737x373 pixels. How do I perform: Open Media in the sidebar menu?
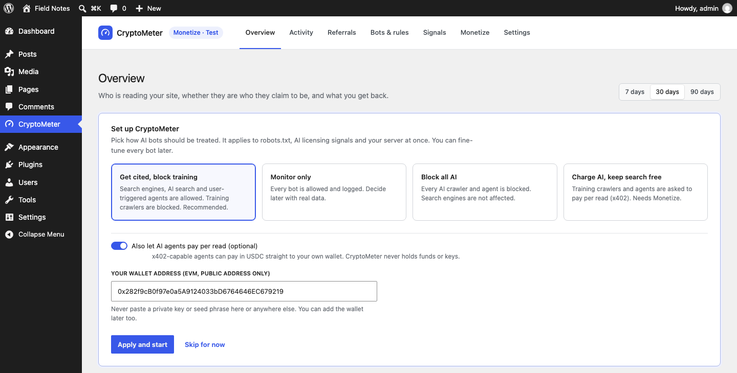[x=41, y=72]
